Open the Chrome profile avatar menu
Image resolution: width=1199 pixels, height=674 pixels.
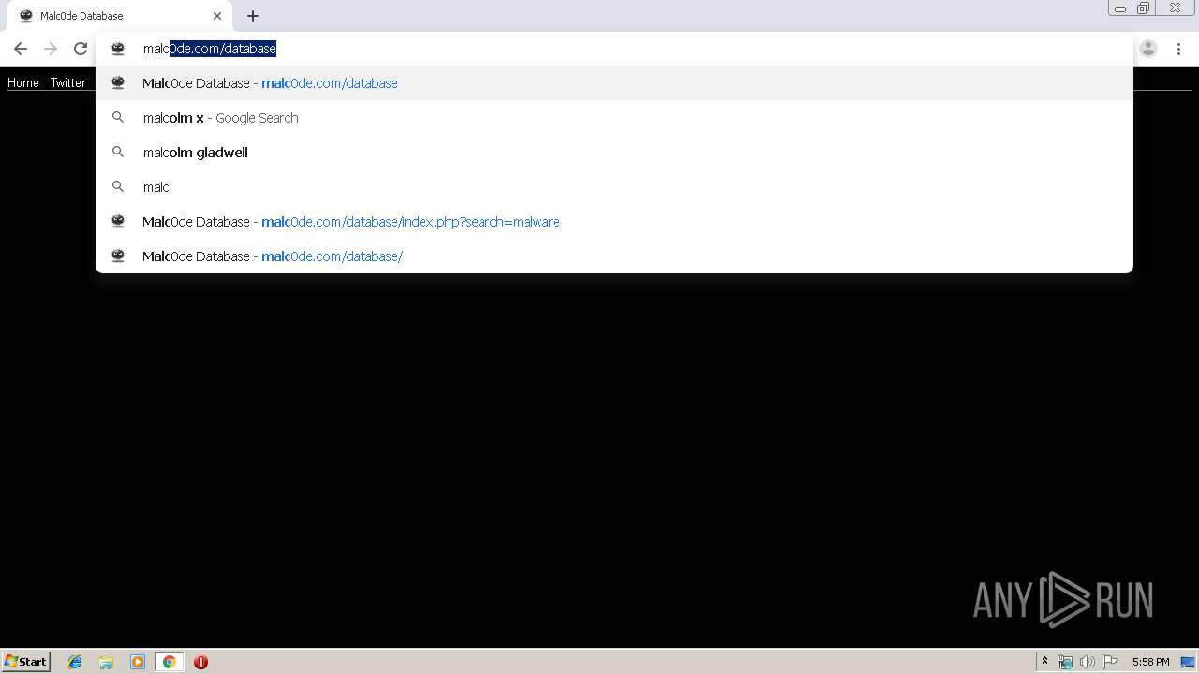click(1148, 49)
